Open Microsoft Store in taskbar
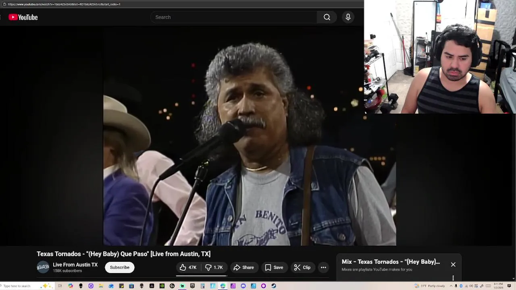The height and width of the screenshot is (290, 516). pos(131,286)
